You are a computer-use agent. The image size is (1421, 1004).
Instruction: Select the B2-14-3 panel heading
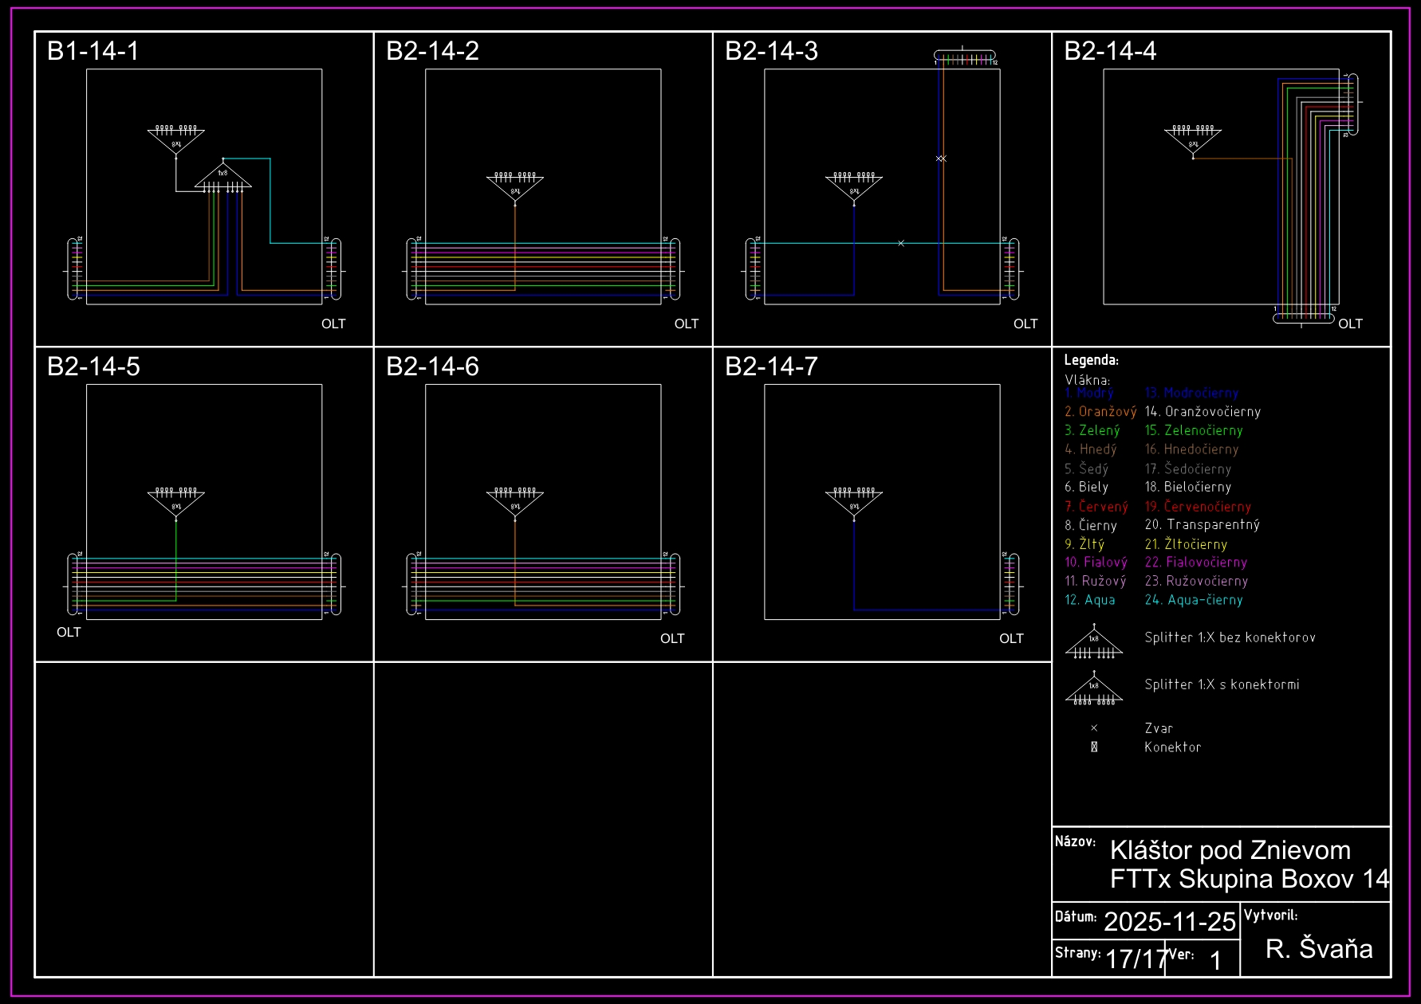click(x=771, y=51)
